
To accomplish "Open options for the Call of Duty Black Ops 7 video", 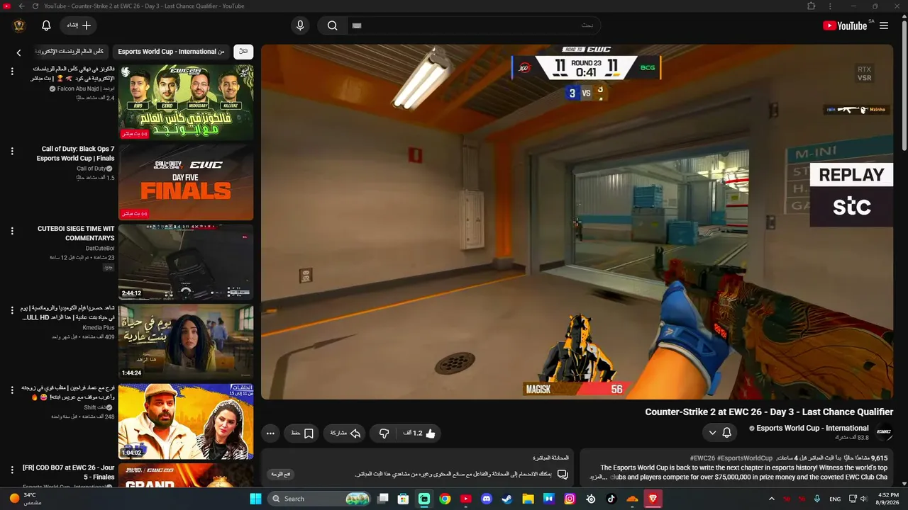I will [x=12, y=151].
